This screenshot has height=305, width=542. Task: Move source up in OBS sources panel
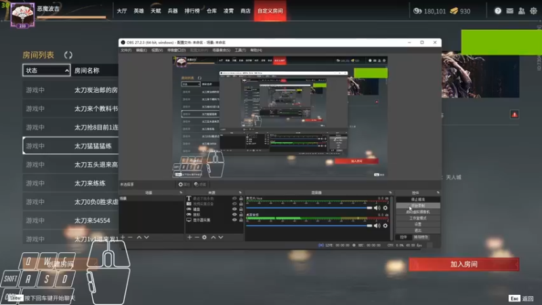tap(213, 237)
